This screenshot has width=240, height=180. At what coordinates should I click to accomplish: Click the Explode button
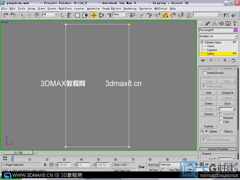coord(208,126)
